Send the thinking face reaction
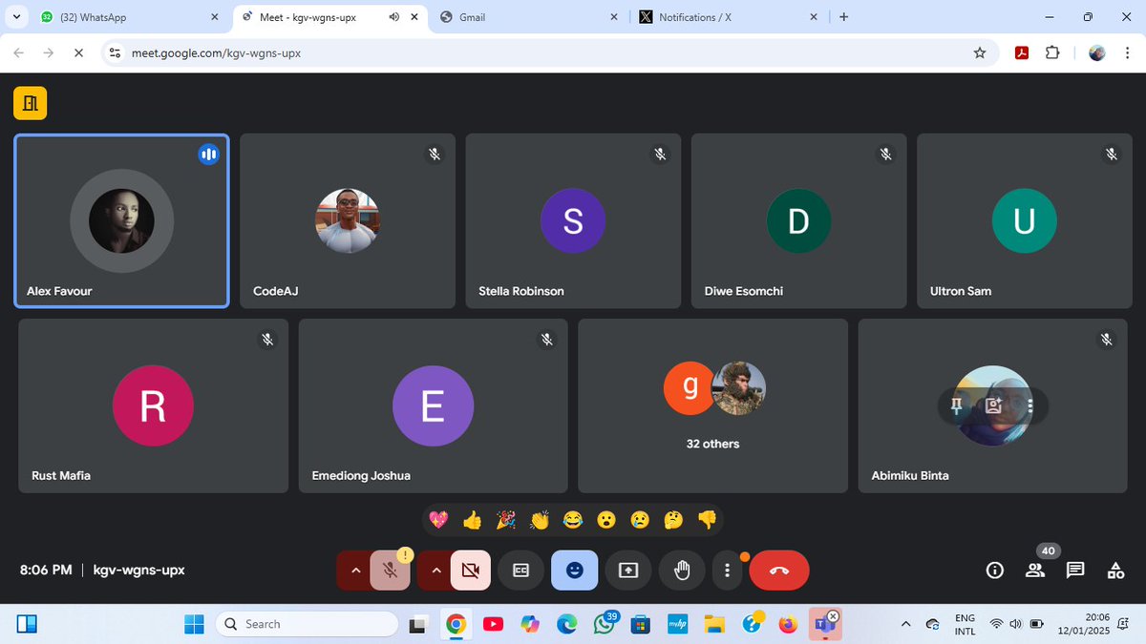 (673, 520)
